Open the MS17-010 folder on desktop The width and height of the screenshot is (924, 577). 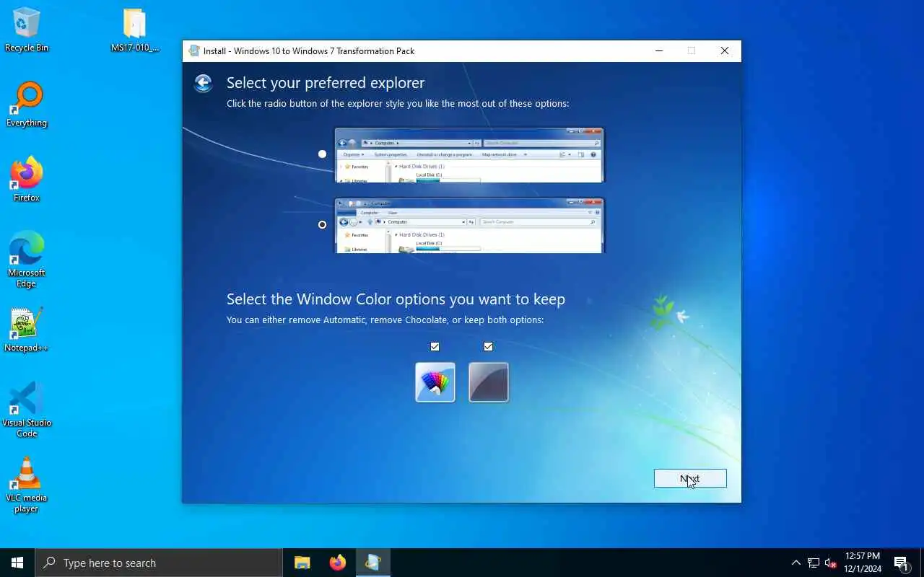coord(135,30)
